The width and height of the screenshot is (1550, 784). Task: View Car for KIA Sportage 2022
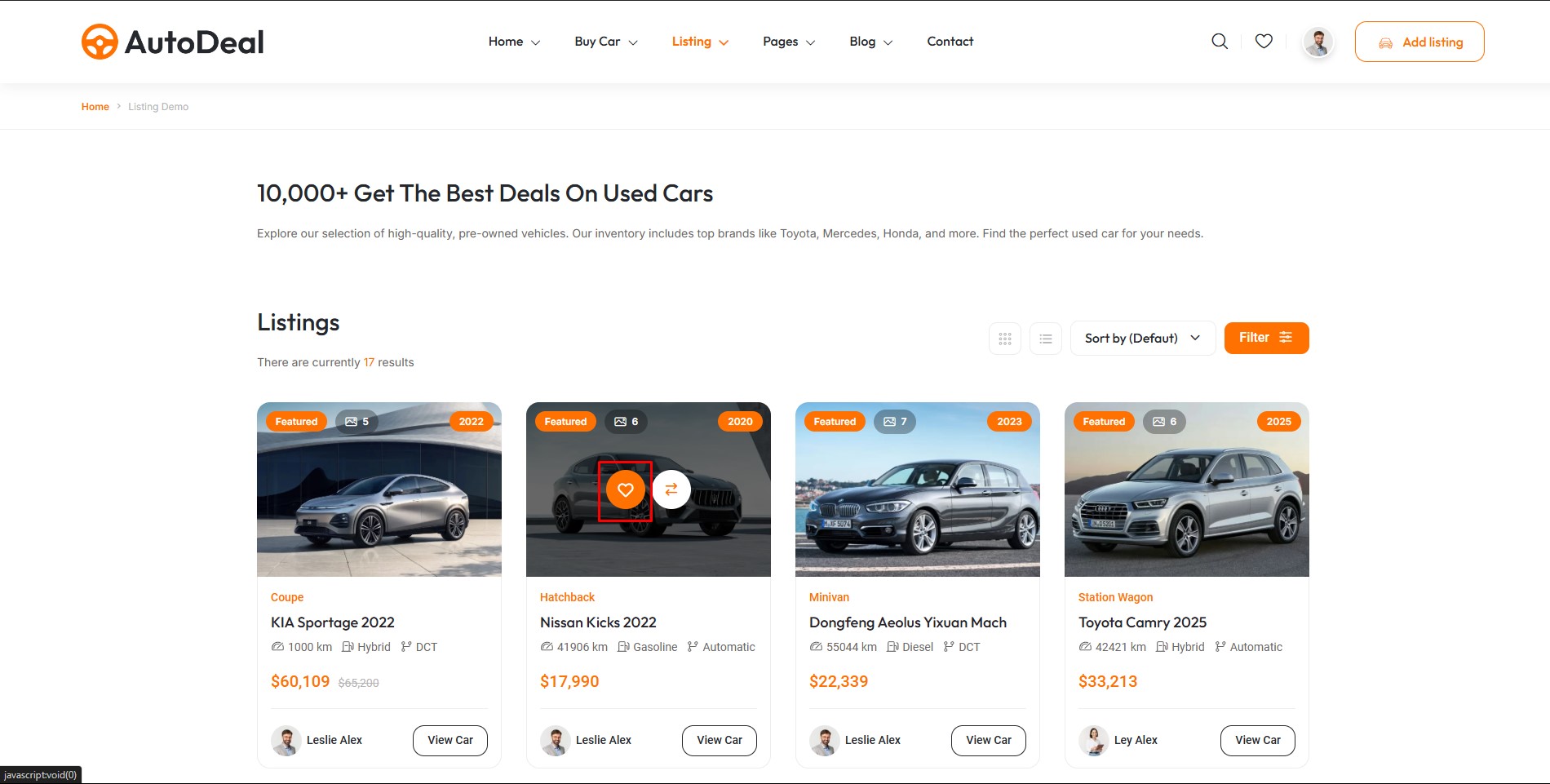(x=450, y=741)
